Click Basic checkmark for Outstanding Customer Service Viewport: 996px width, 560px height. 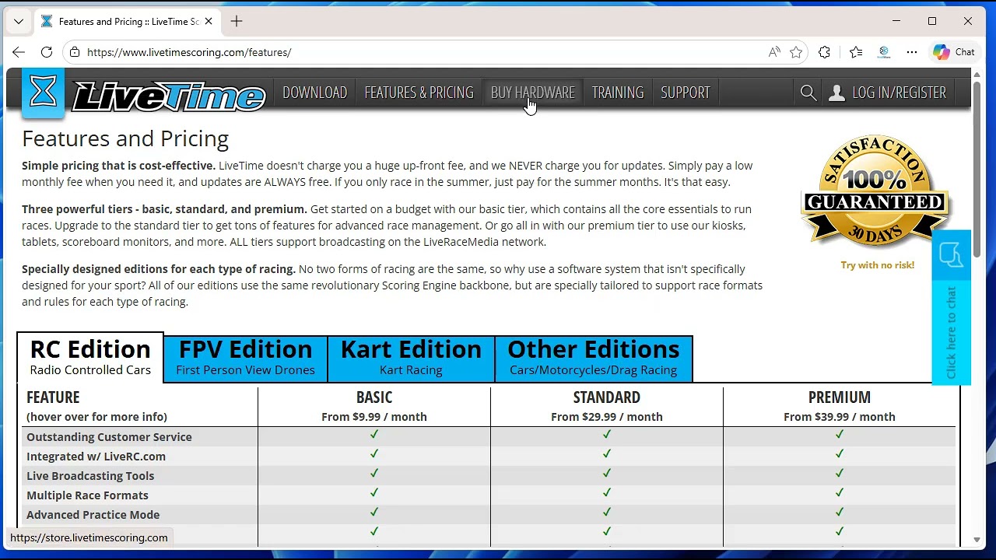point(374,434)
